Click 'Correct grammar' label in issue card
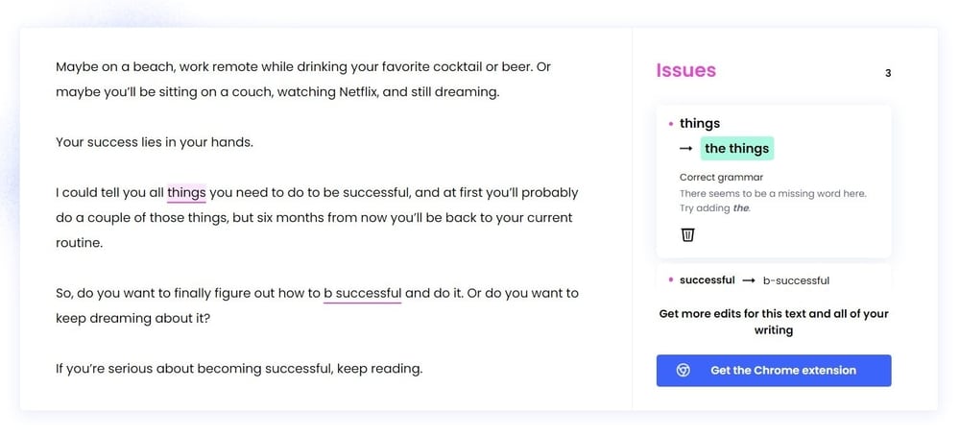Viewport: 960px width, 437px height. point(721,177)
